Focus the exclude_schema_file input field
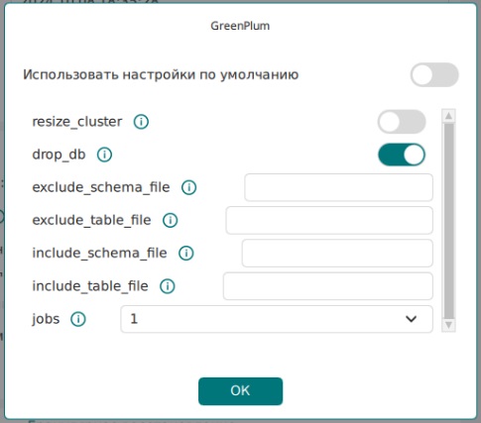Viewport: 481px width, 423px height. [x=338, y=187]
